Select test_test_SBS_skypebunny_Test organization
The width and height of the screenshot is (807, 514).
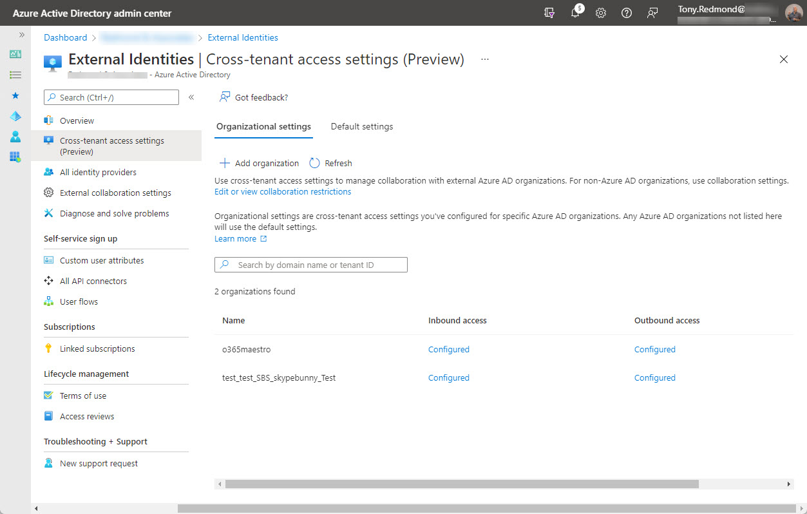tap(279, 378)
